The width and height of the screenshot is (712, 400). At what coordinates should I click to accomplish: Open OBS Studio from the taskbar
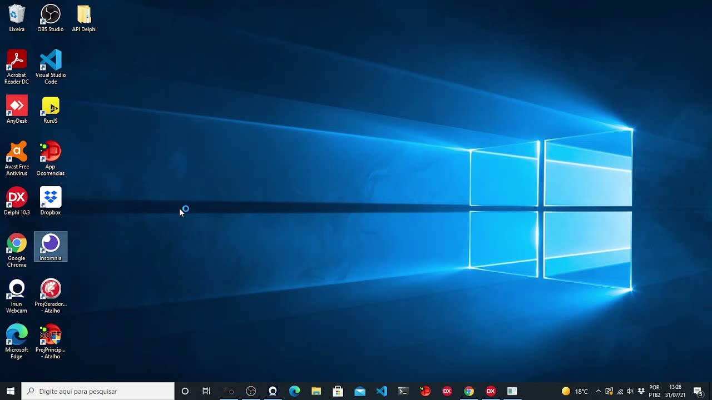click(251, 391)
